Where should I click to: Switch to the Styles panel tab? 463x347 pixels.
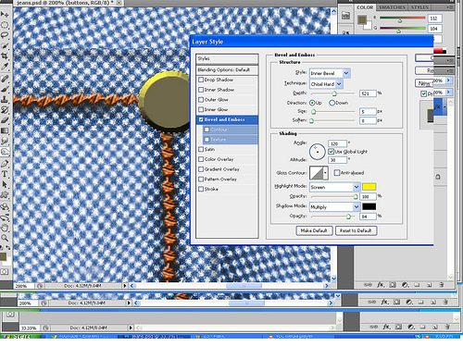(419, 7)
